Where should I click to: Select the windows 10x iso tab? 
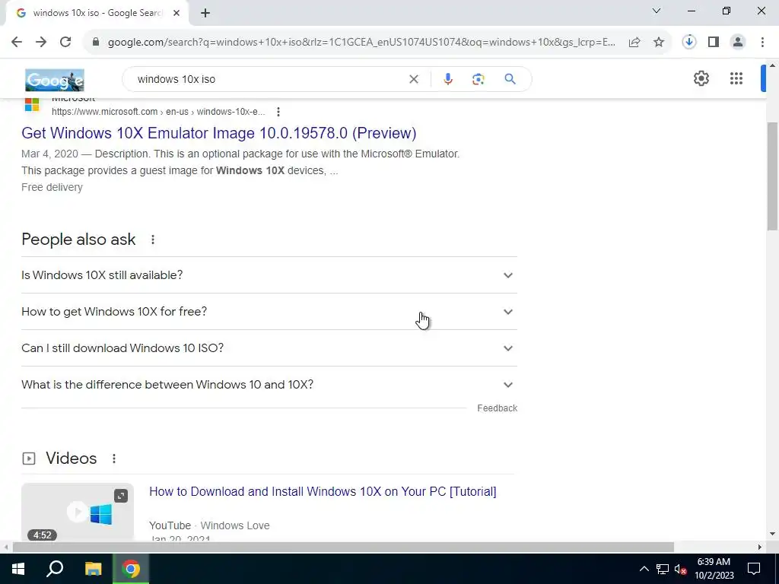coord(97,14)
